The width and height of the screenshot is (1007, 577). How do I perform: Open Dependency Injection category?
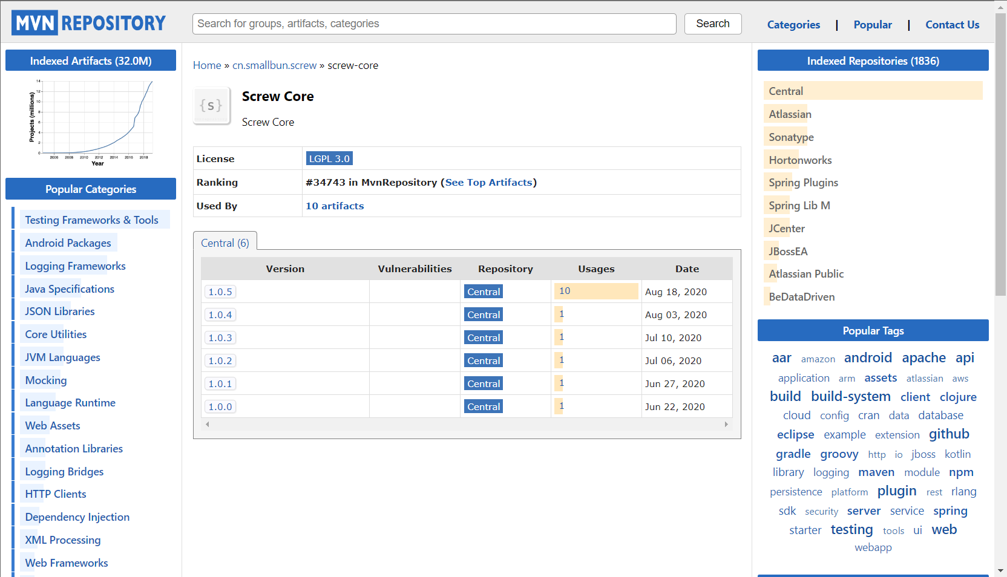(x=77, y=517)
